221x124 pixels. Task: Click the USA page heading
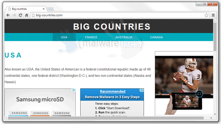13,55
